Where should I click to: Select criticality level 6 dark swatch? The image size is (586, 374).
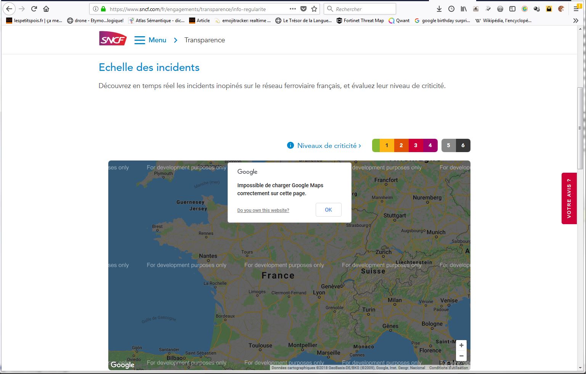pos(463,145)
